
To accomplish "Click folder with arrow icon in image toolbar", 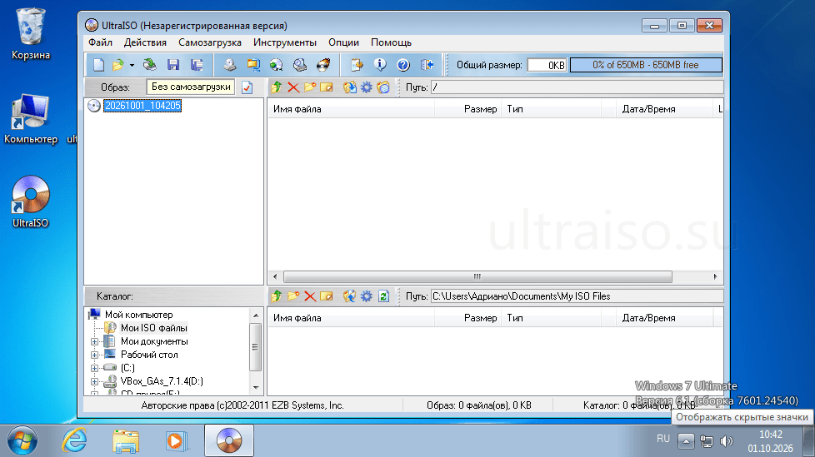I will [x=349, y=87].
